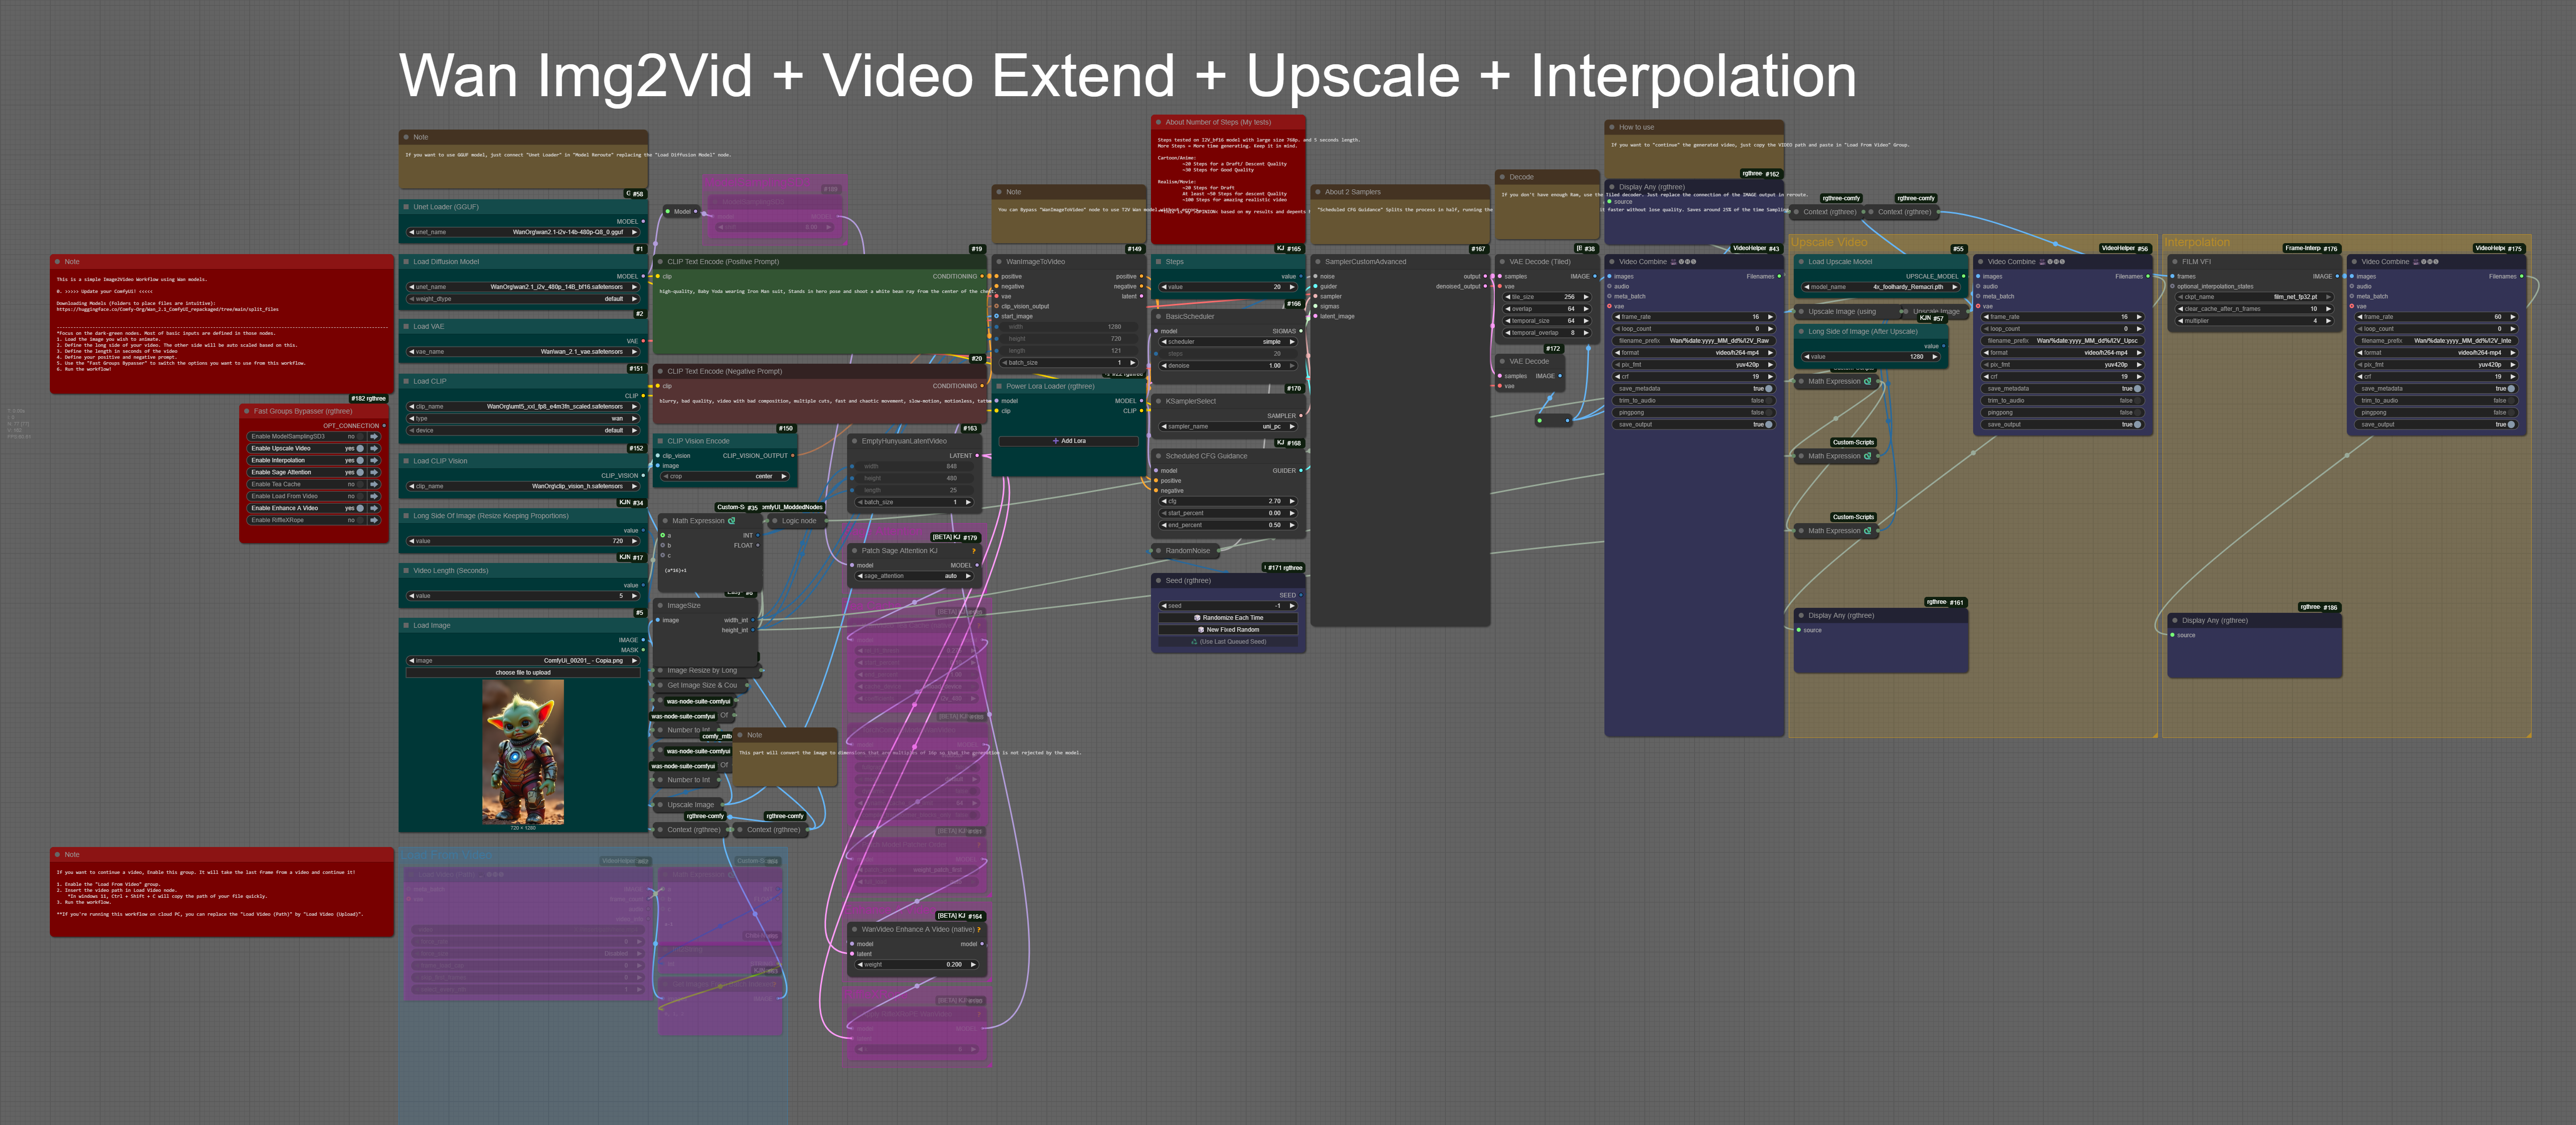The height and width of the screenshot is (1125, 2576).
Task: Click navigate arrow beside Enable Tea Cache
Action: (374, 484)
